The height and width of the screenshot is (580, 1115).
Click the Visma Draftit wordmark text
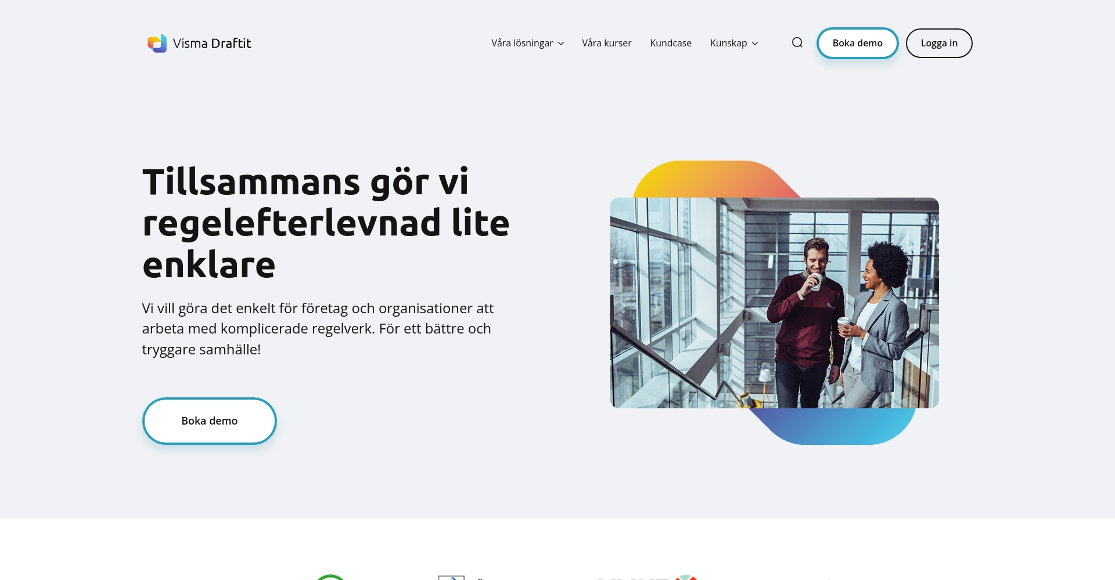pyautogui.click(x=212, y=43)
